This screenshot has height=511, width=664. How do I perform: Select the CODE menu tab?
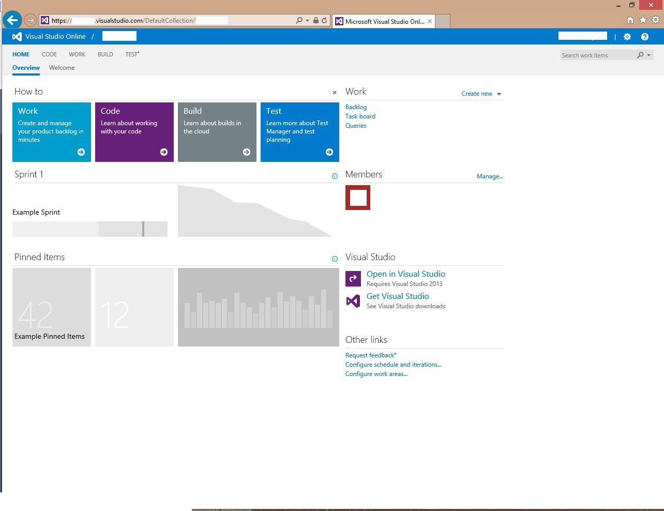coord(49,54)
